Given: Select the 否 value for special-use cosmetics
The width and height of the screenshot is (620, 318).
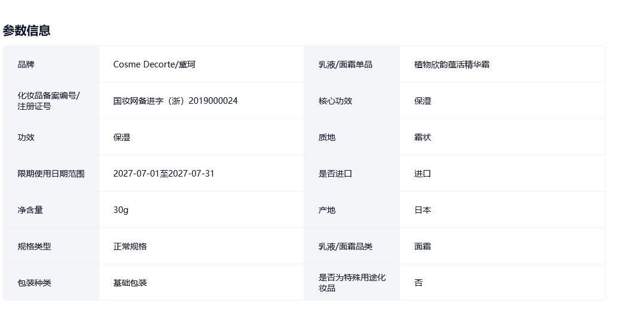Looking at the screenshot, I should coord(419,283).
